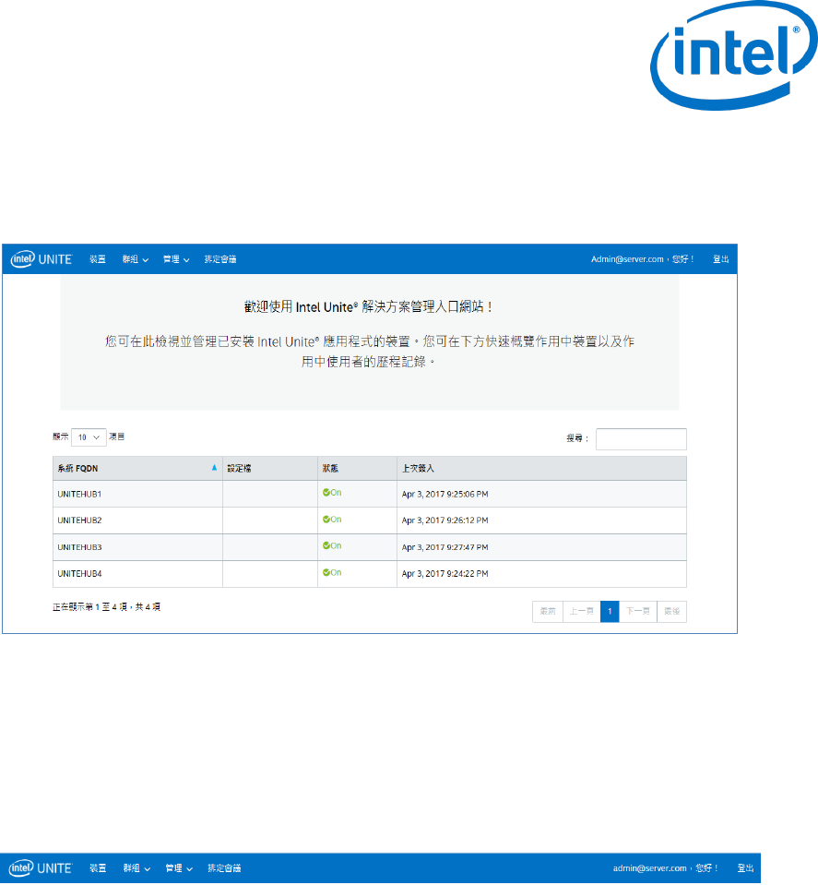The image size is (818, 885).
Task: Sort by the 狀態 column header
Action: 357,469
